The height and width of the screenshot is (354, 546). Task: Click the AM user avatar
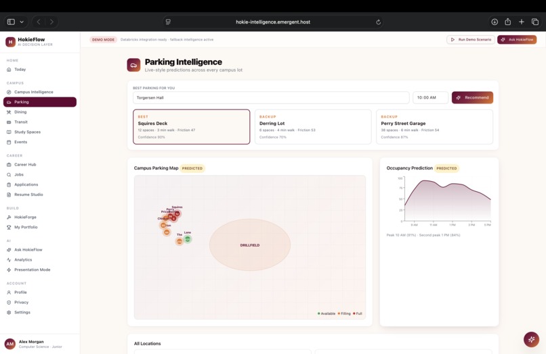click(10, 344)
